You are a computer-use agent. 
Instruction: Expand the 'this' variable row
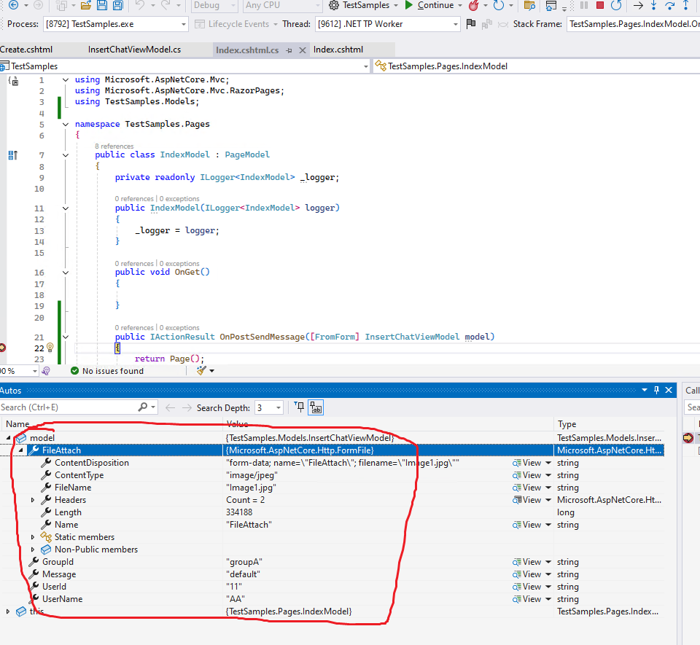pos(8,611)
